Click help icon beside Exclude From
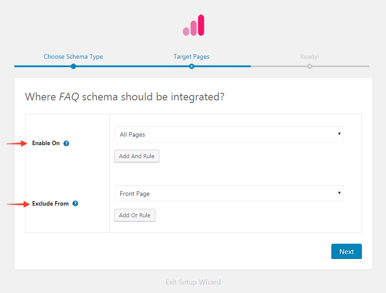This screenshot has width=386, height=293. pyautogui.click(x=75, y=203)
